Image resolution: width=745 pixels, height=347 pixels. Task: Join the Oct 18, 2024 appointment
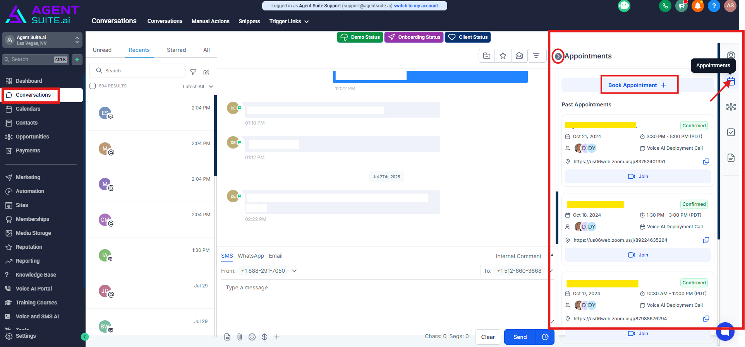pyautogui.click(x=638, y=255)
